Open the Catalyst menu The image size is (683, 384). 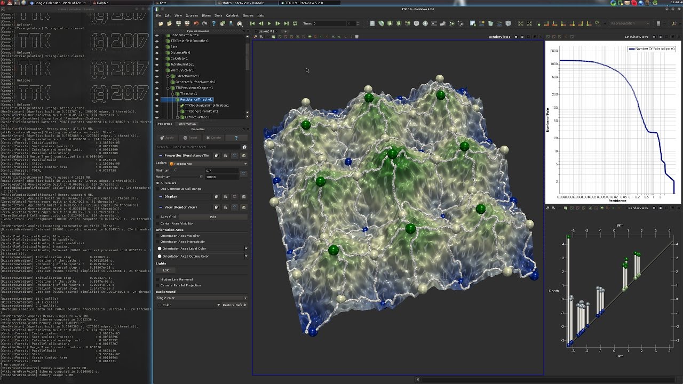point(232,15)
